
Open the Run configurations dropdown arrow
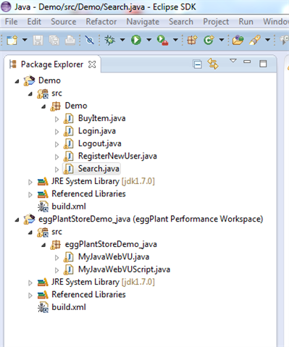(x=149, y=40)
